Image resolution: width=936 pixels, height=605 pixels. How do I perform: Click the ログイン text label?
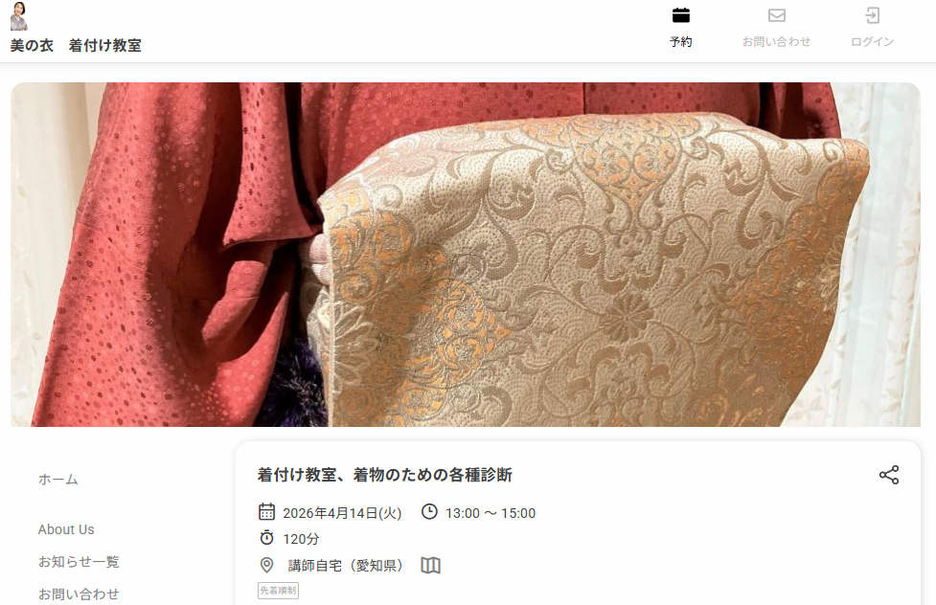872,42
